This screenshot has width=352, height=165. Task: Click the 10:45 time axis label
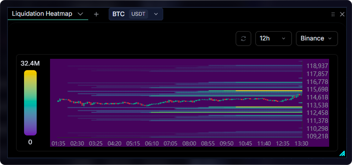point(245,143)
